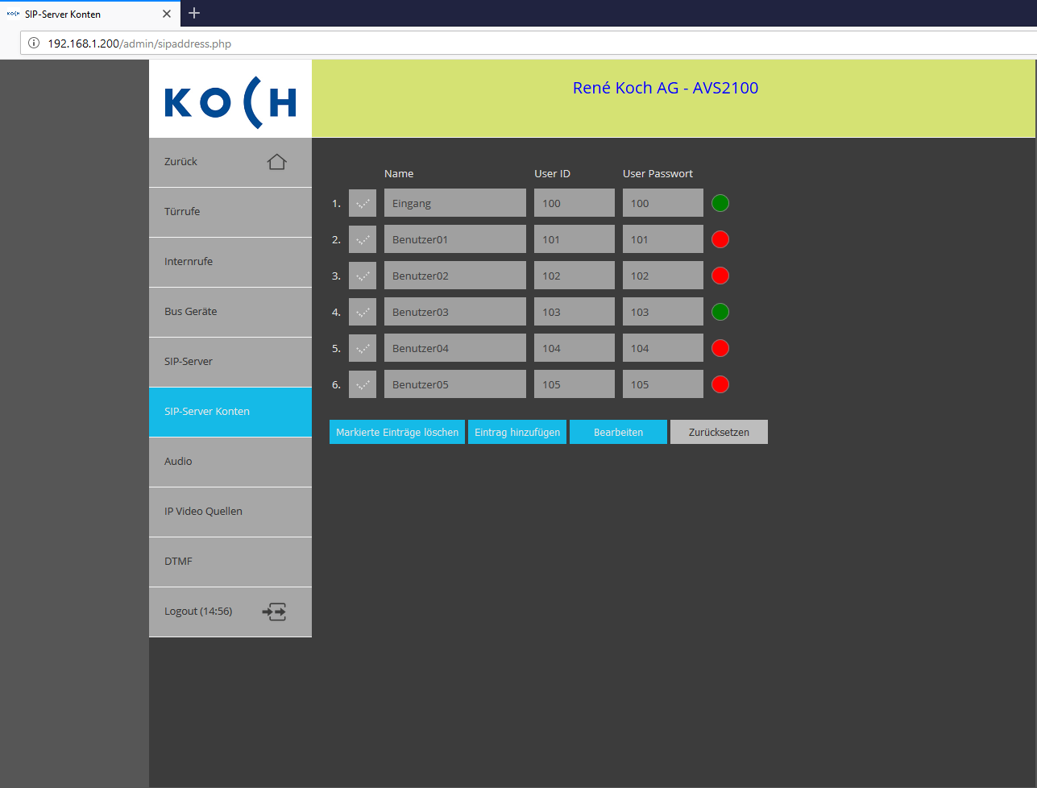Tick the checkbox for Benutzer03
1037x788 pixels.
click(x=363, y=312)
